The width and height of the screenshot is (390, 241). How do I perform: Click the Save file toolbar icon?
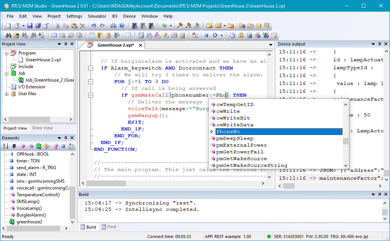pos(30,26)
